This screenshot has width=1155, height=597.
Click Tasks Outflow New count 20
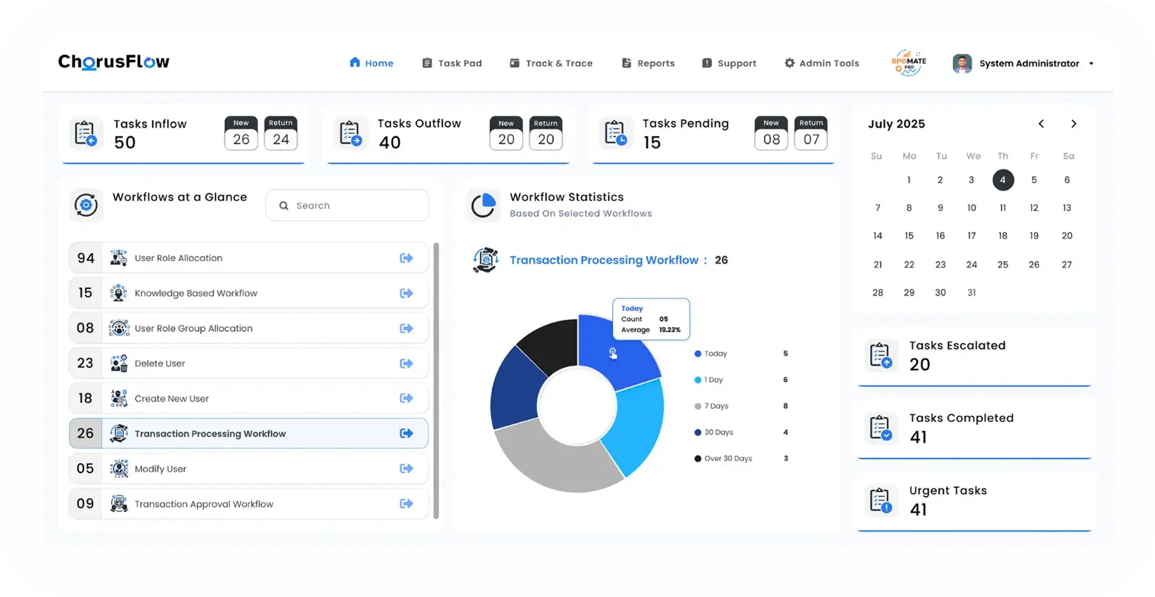pyautogui.click(x=506, y=140)
